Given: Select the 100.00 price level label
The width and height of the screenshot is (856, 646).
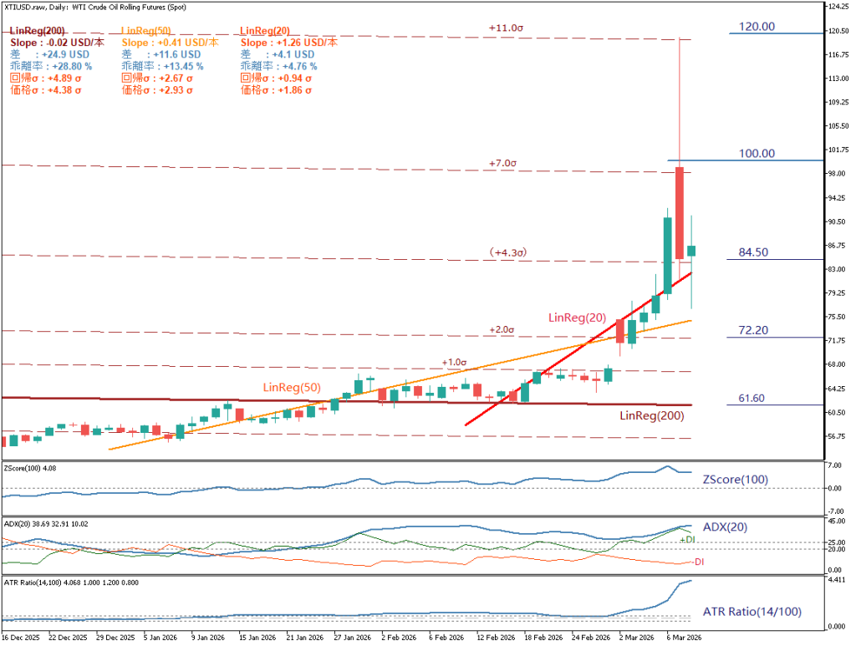Looking at the screenshot, I should (757, 153).
